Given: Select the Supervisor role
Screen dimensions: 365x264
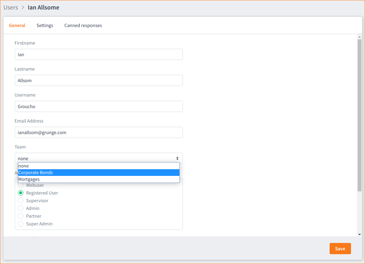Looking at the screenshot, I should (21, 200).
